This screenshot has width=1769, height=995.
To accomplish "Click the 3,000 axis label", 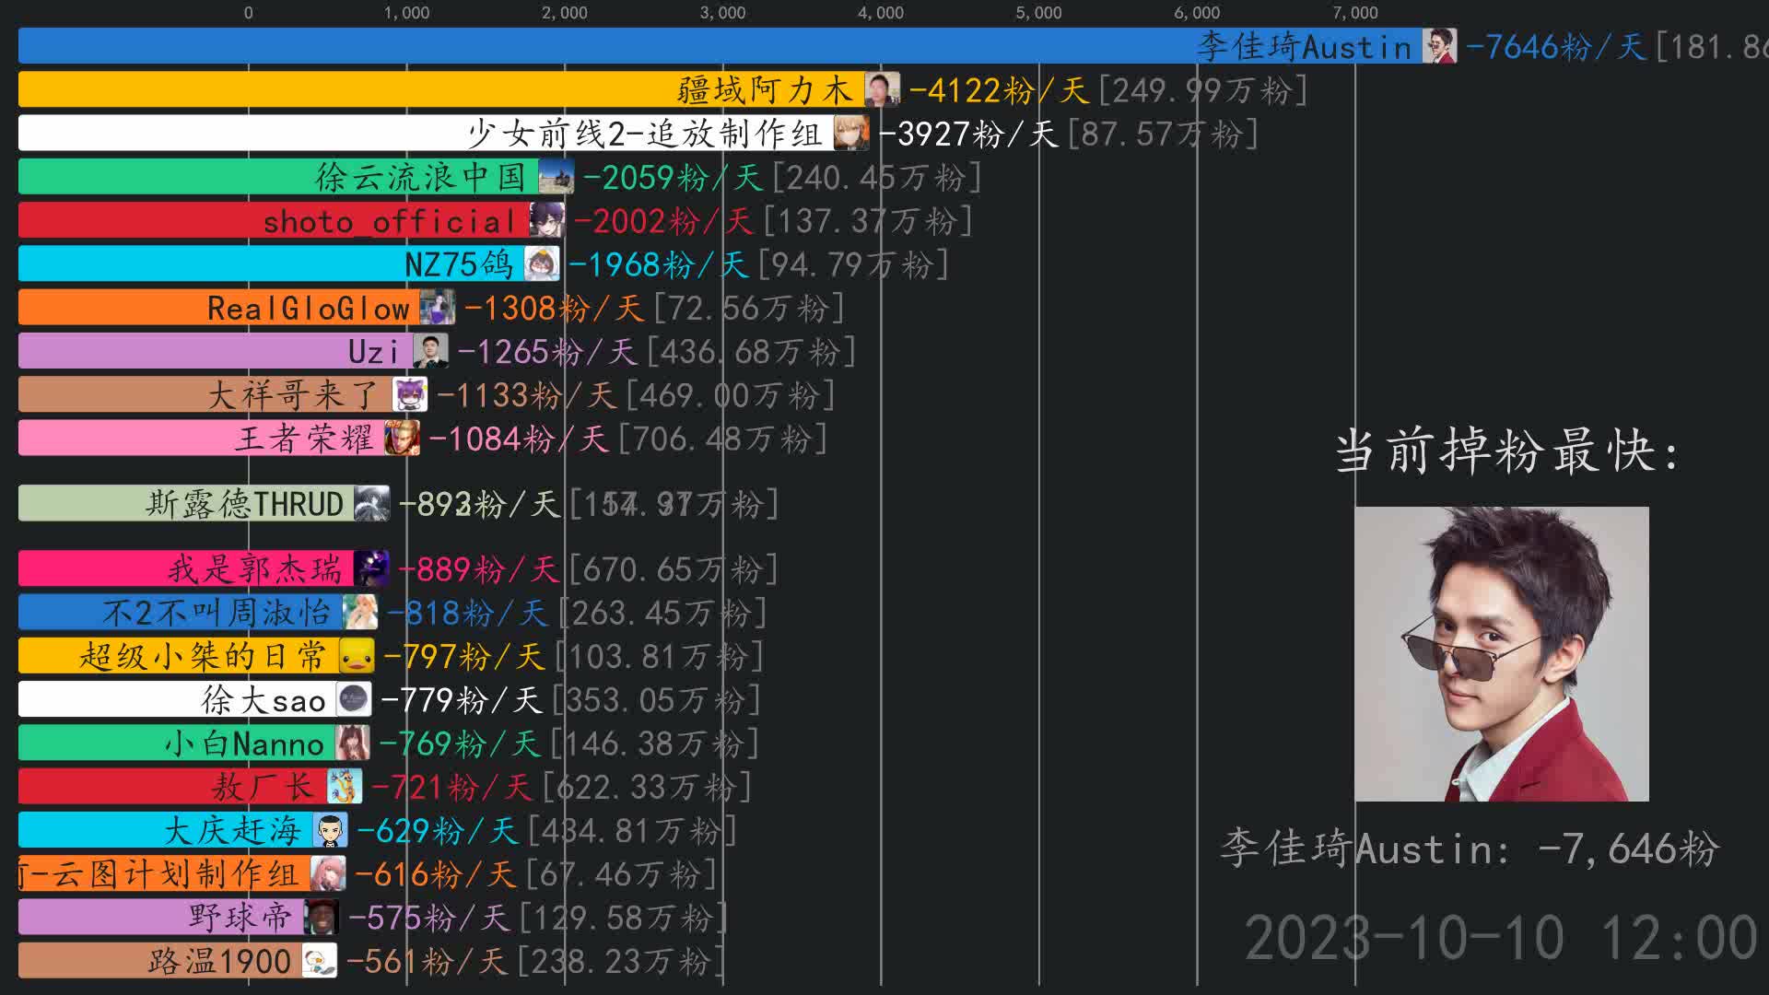I will 723,13.
